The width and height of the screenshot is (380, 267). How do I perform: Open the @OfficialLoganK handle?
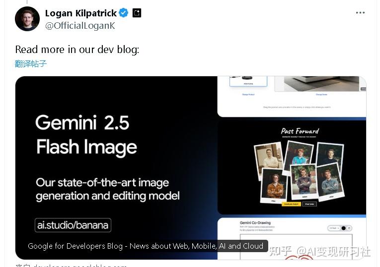tap(80, 26)
